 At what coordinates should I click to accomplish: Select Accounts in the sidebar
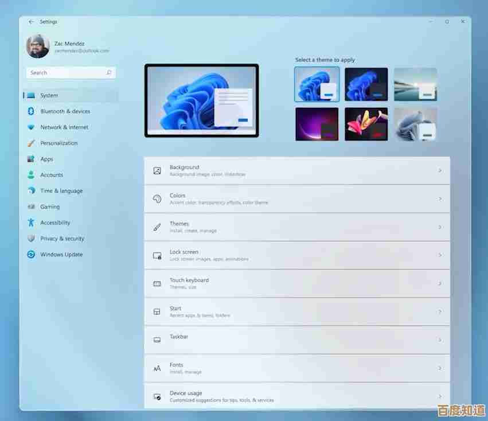[52, 175]
